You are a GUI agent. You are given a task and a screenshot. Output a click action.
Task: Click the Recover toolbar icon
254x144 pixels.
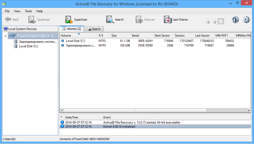click(x=140, y=20)
